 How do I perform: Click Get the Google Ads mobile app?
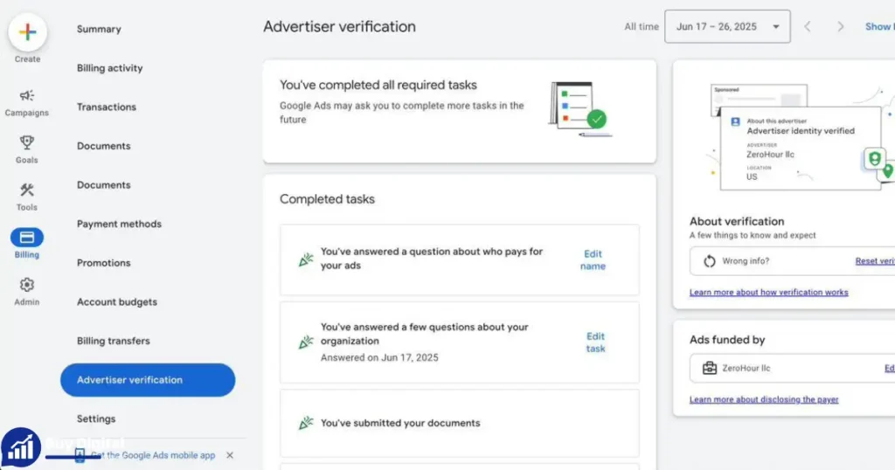pos(153,455)
